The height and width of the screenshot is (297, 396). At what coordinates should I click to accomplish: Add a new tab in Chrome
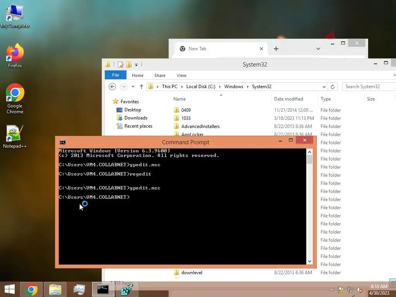point(276,49)
